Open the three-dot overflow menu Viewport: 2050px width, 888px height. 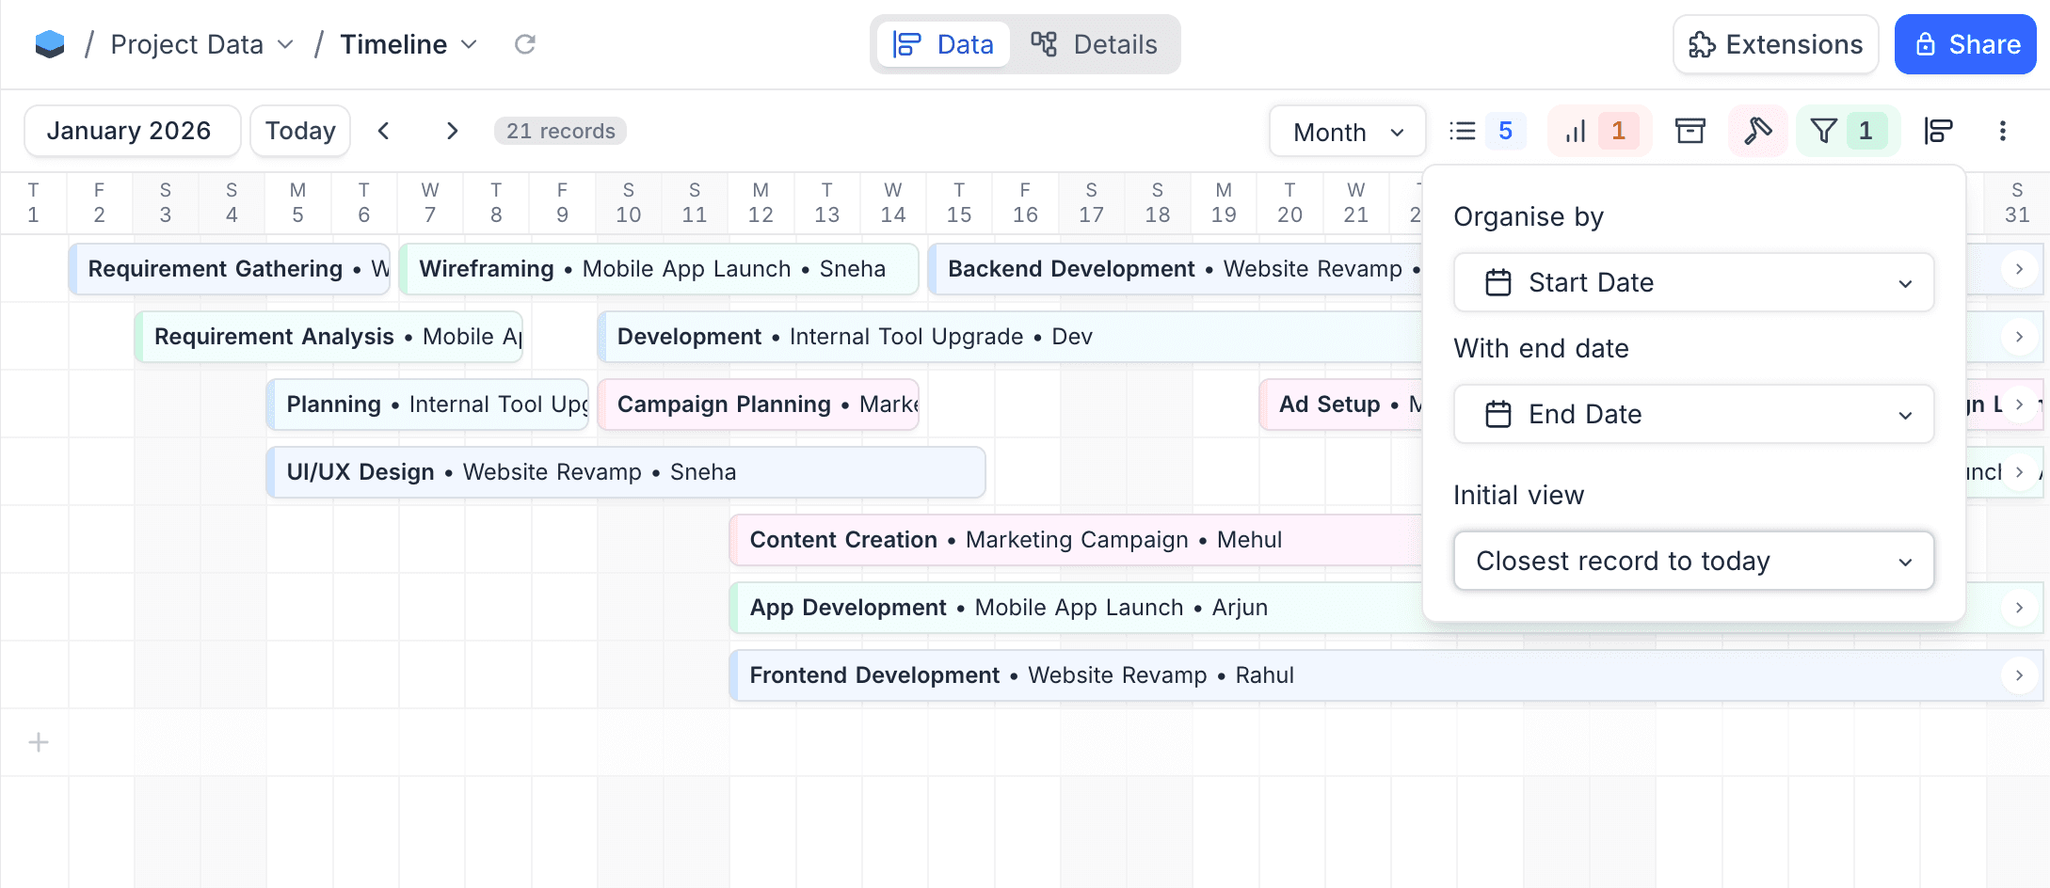click(x=2001, y=131)
